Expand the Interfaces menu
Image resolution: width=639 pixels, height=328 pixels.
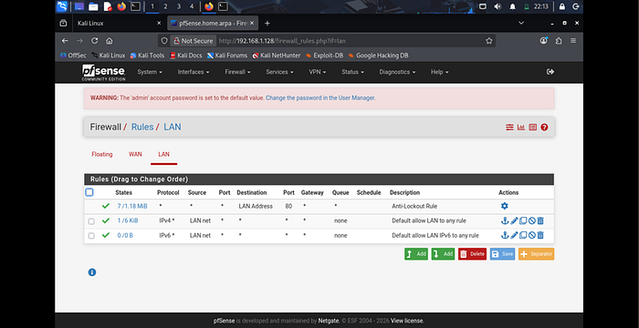(194, 72)
